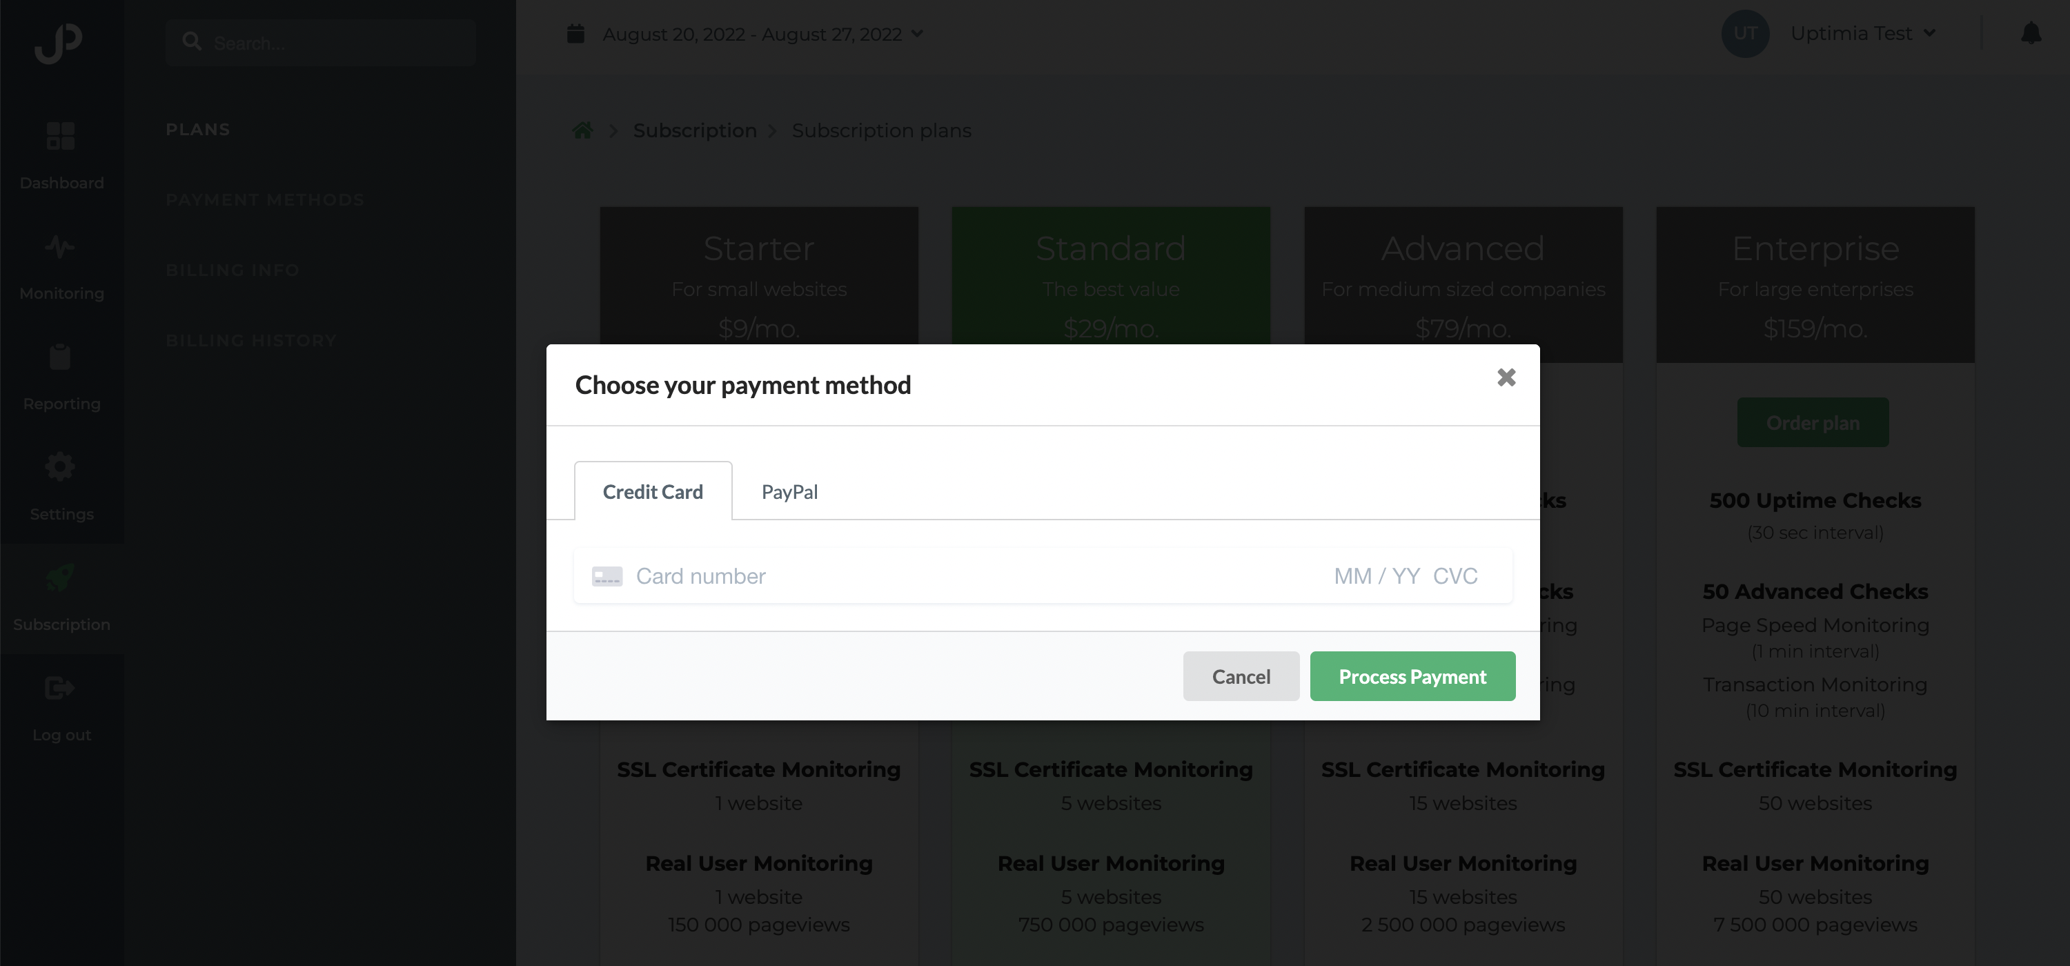
Task: Open the Dashboard icon in sidebar
Action: click(x=61, y=136)
